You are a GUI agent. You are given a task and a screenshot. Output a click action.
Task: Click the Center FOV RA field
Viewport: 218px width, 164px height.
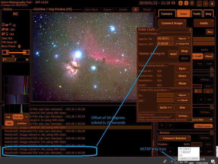pos(165,95)
